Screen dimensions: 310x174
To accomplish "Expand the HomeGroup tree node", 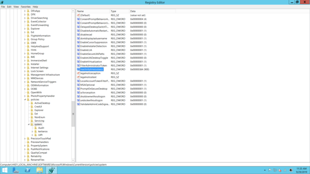I will 25,54.
